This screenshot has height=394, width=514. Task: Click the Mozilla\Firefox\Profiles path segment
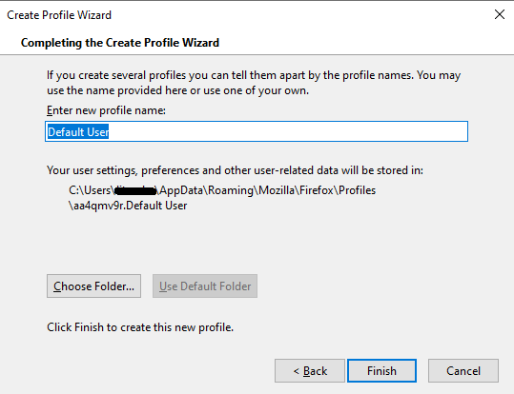[x=317, y=190]
